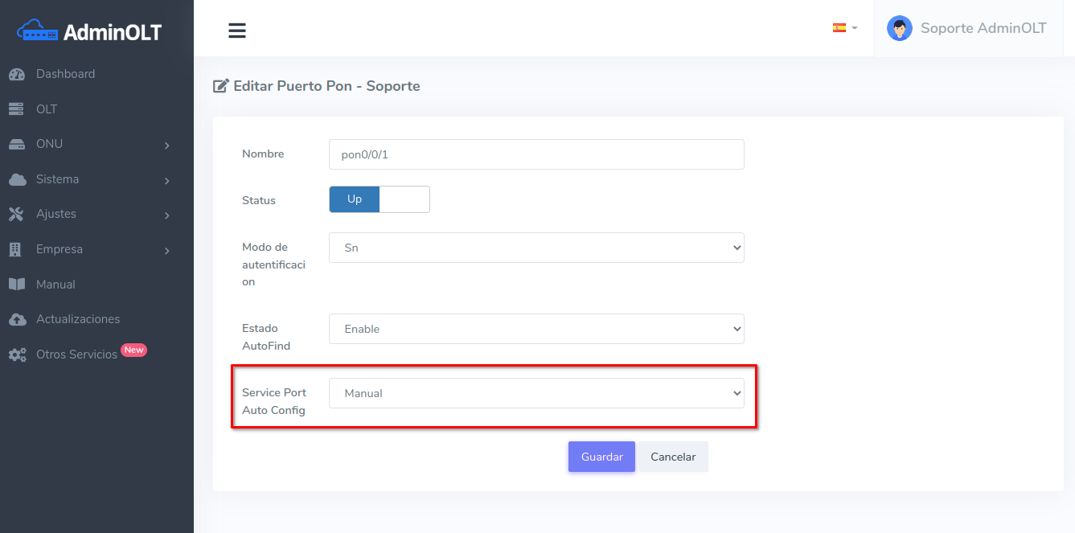Click the Actualizaciones cloud upload icon

(x=17, y=319)
